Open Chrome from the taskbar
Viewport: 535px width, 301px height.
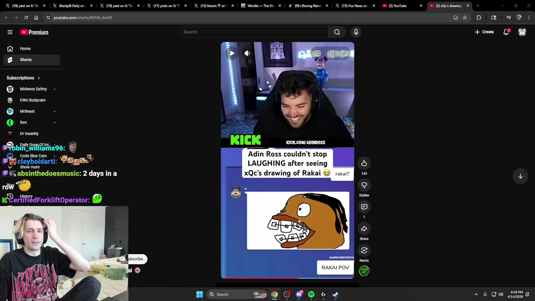pos(274,294)
